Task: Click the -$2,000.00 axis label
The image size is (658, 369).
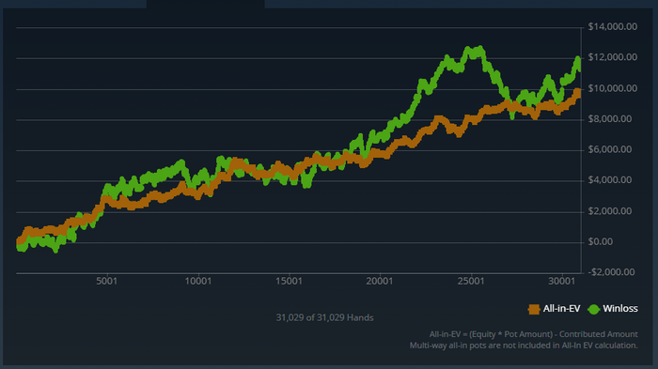Action: pos(611,272)
